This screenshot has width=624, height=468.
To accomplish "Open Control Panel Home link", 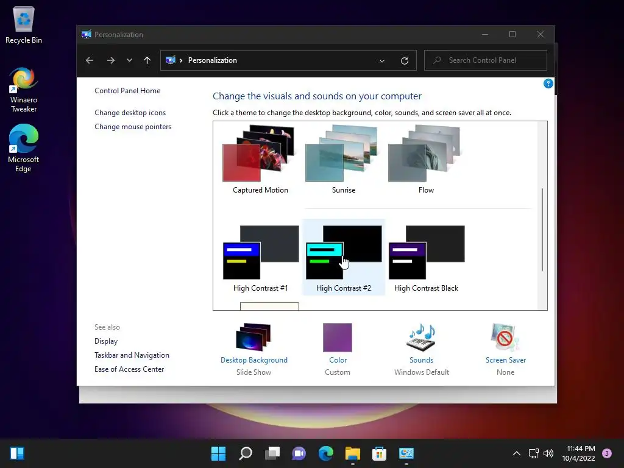I will pyautogui.click(x=127, y=91).
